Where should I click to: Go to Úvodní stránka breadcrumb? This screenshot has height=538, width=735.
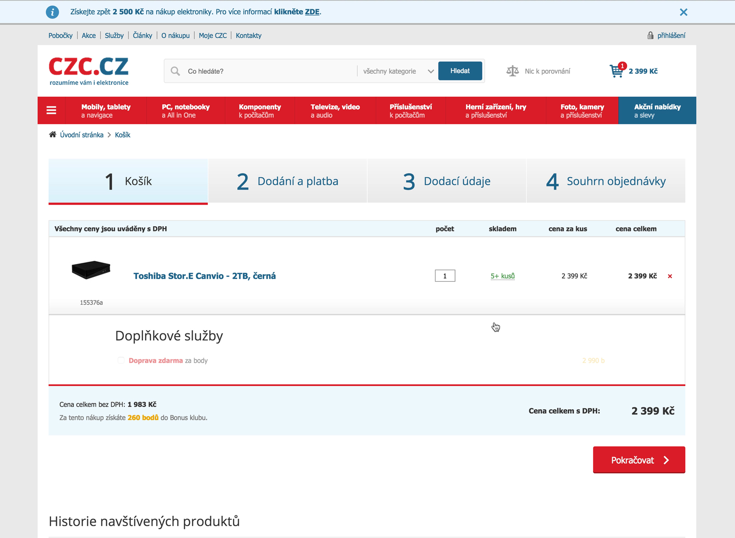(82, 135)
